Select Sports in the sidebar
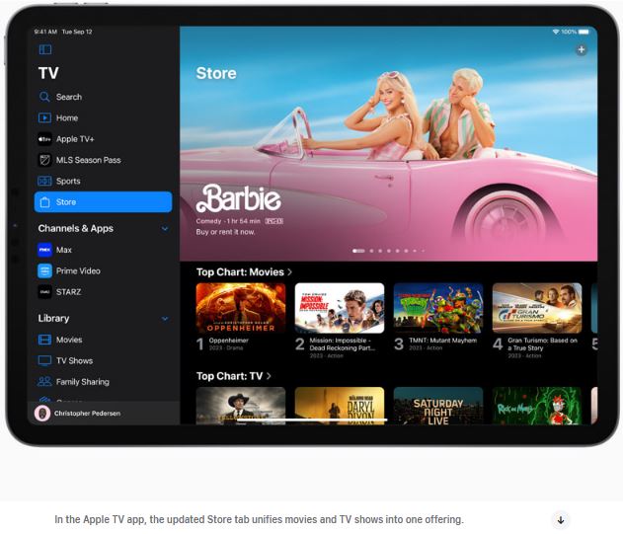623x534 pixels. pyautogui.click(x=104, y=182)
